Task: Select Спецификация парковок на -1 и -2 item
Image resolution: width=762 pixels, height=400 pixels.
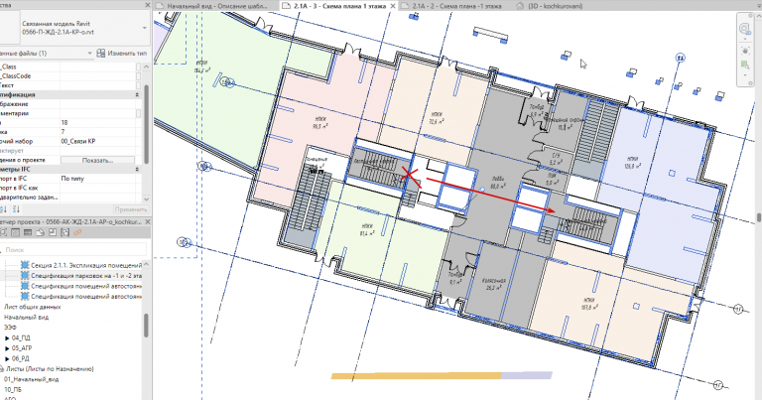Action: (86, 276)
